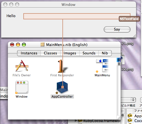Open the Images tab
This screenshot has height=124, width=142.
(70, 53)
